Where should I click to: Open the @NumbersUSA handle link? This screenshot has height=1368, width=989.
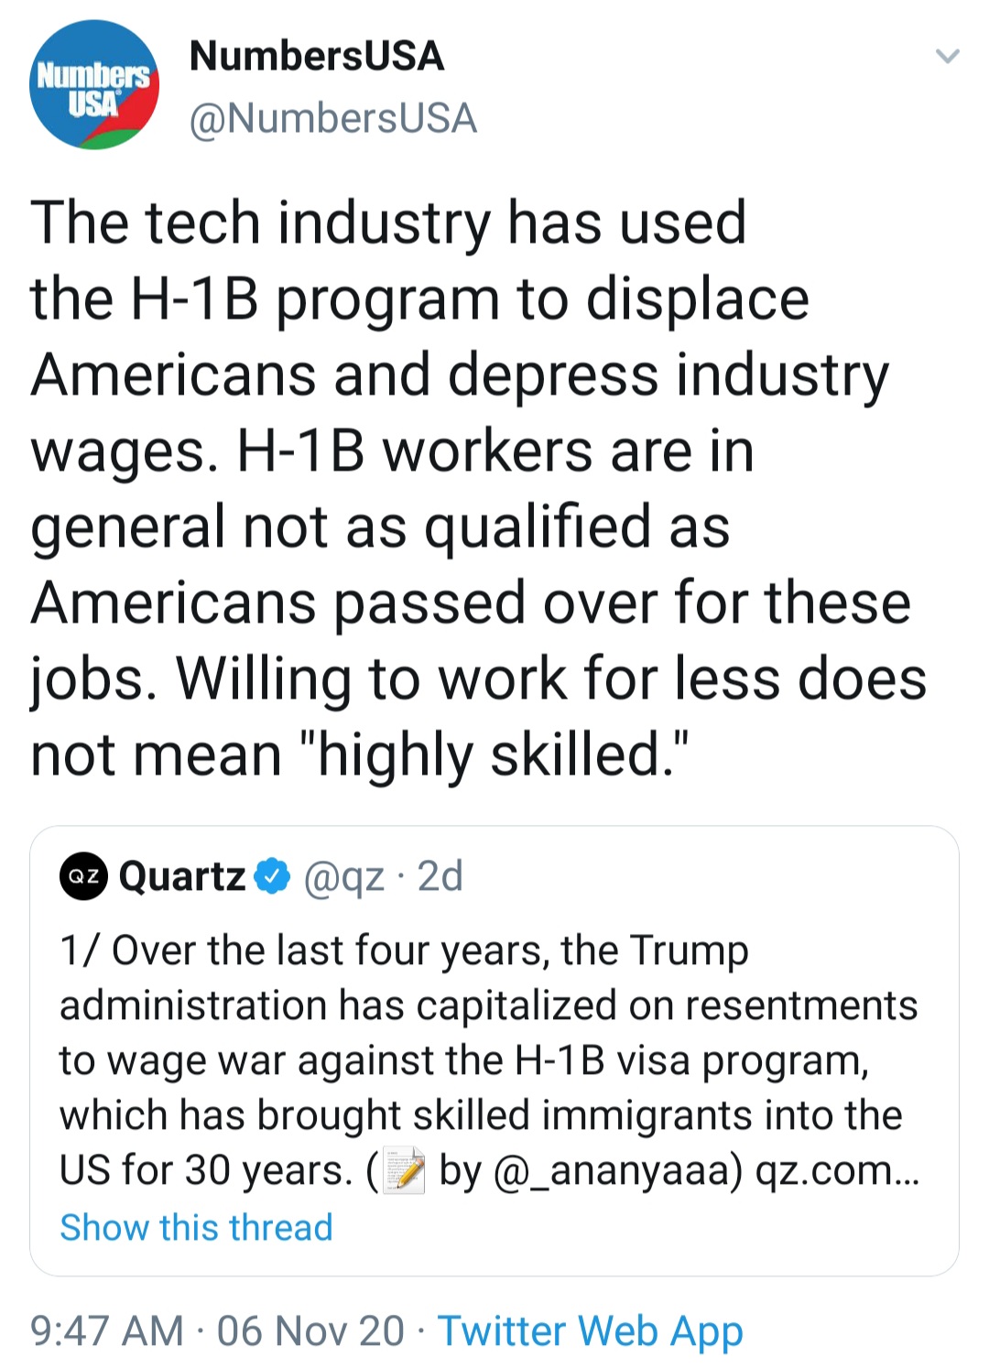tap(332, 119)
